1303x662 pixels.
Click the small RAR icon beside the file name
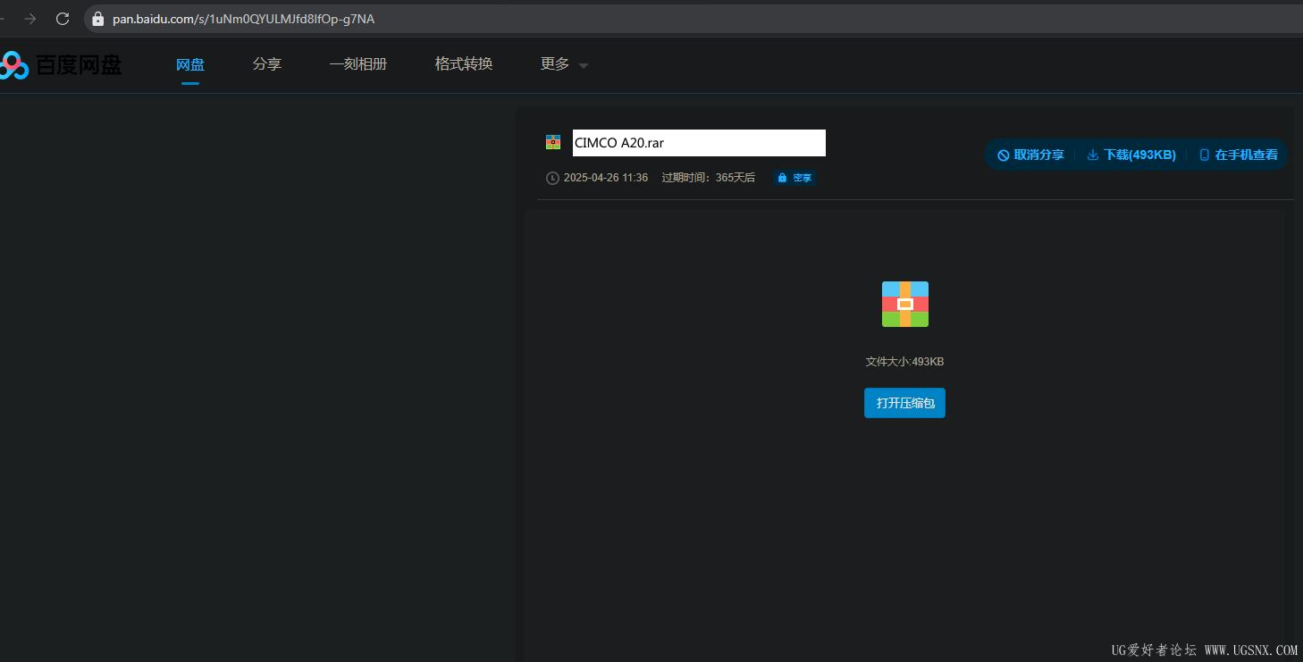553,142
